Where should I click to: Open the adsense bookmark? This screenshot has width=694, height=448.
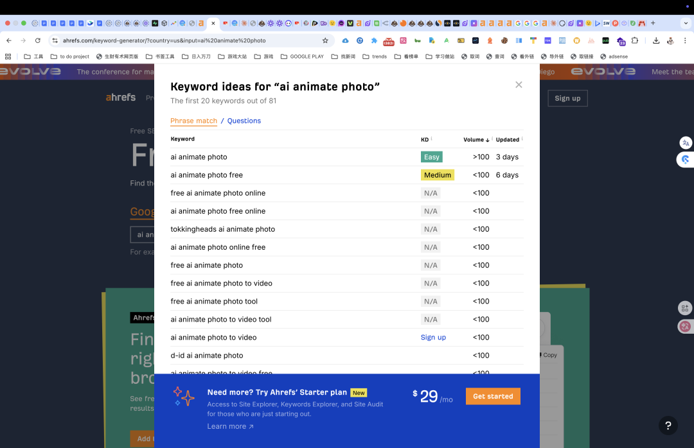click(x=614, y=56)
